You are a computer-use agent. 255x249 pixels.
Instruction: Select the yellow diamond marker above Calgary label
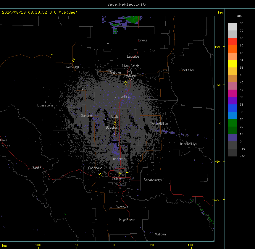120,174
